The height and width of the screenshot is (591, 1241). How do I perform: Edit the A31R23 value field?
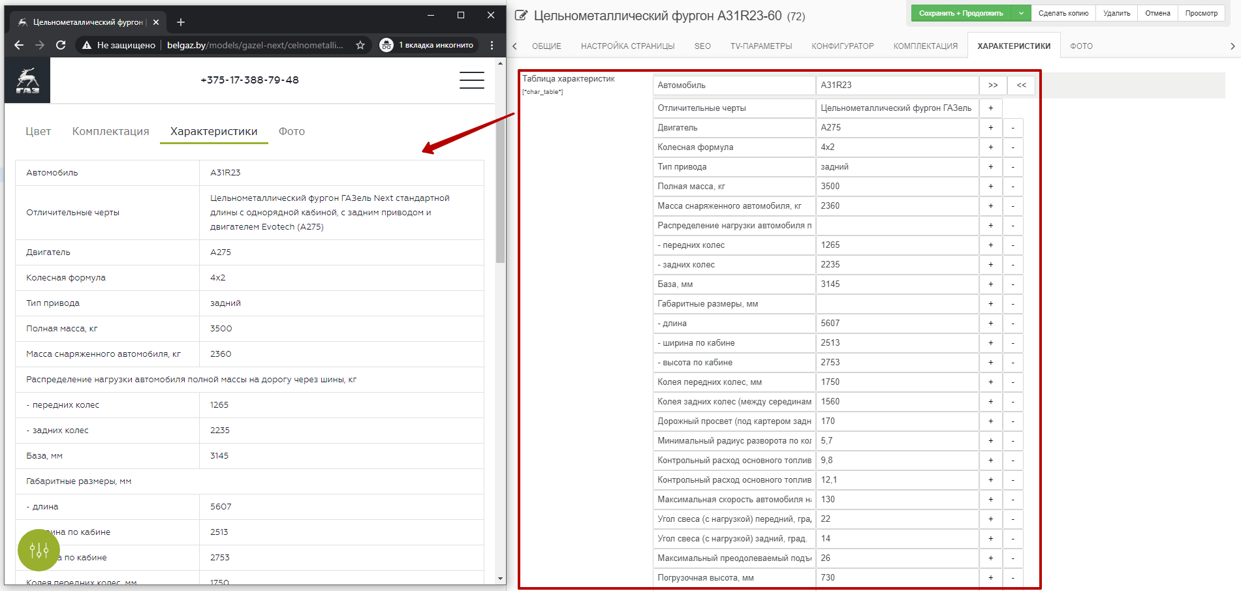(897, 85)
